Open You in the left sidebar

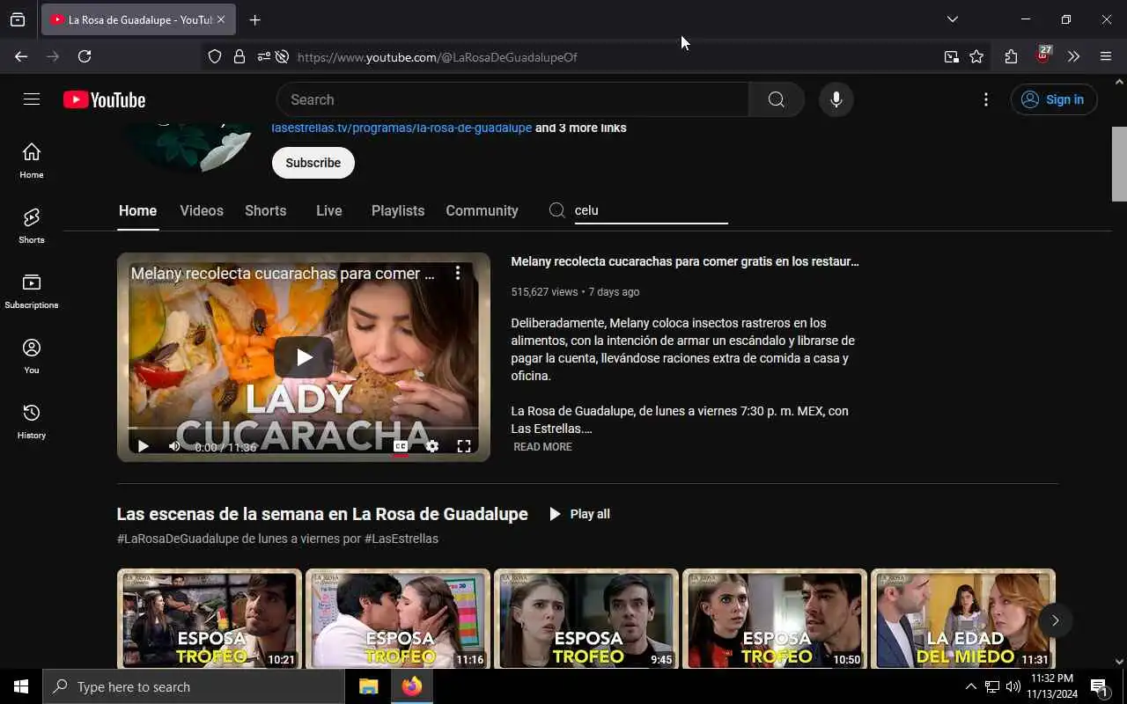(x=32, y=356)
